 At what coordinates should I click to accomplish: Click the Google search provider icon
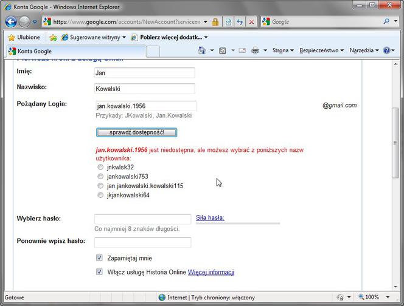(x=266, y=22)
